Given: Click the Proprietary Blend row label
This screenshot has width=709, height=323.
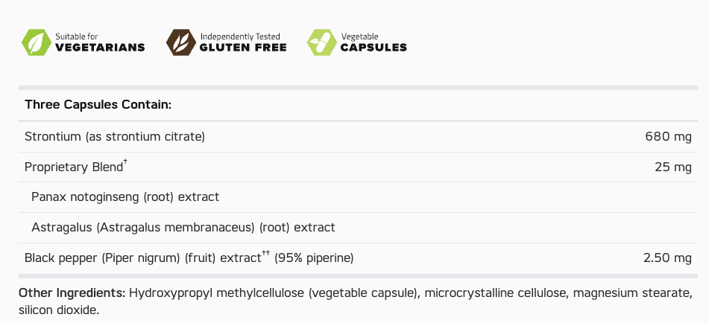Looking at the screenshot, I should coord(73,167).
